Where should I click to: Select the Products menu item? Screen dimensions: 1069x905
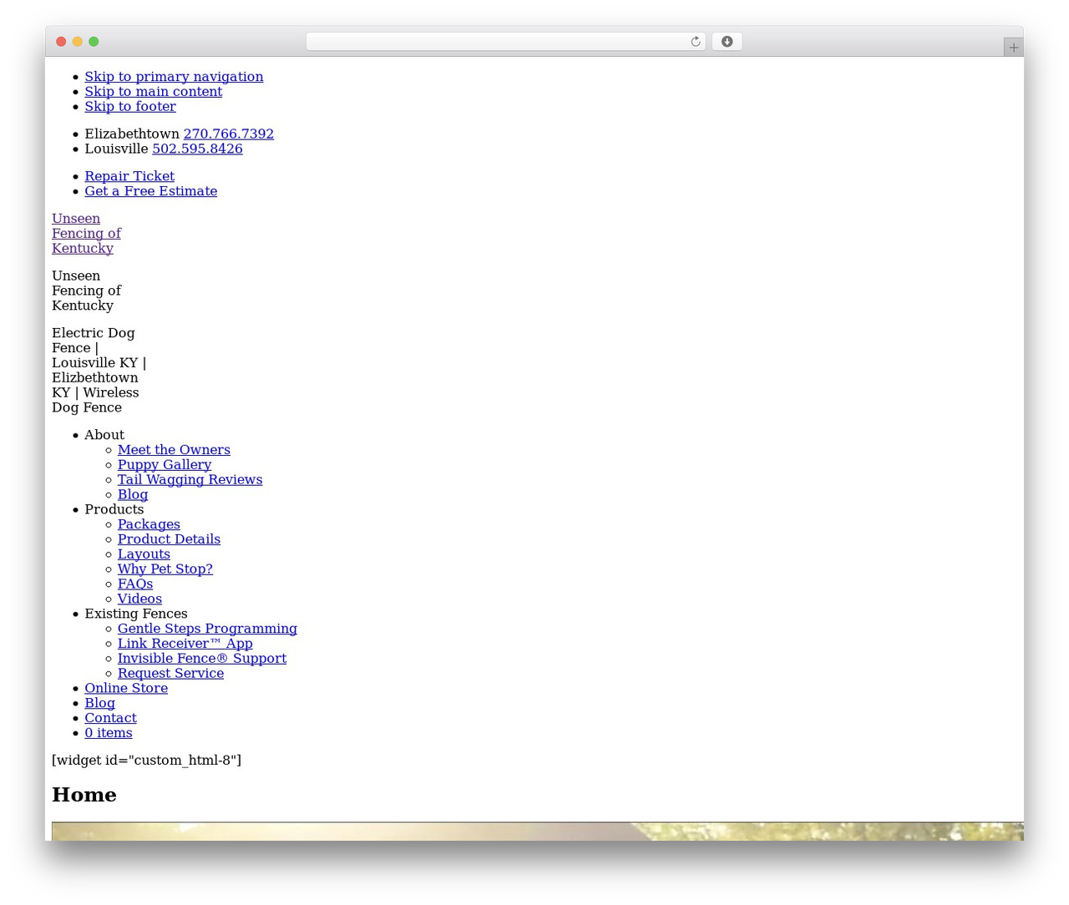point(114,510)
